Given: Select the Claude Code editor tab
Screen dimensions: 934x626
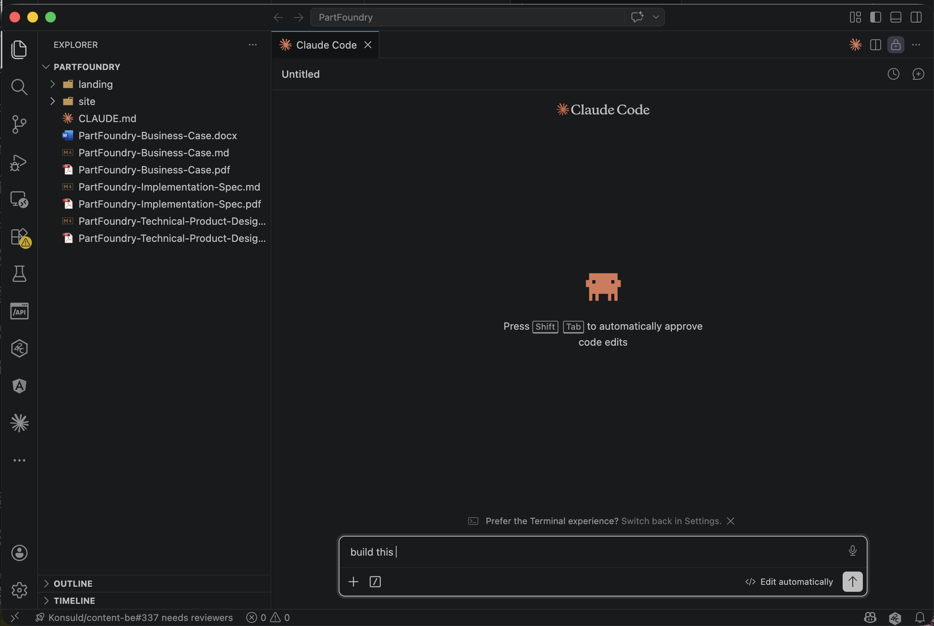Looking at the screenshot, I should point(326,45).
